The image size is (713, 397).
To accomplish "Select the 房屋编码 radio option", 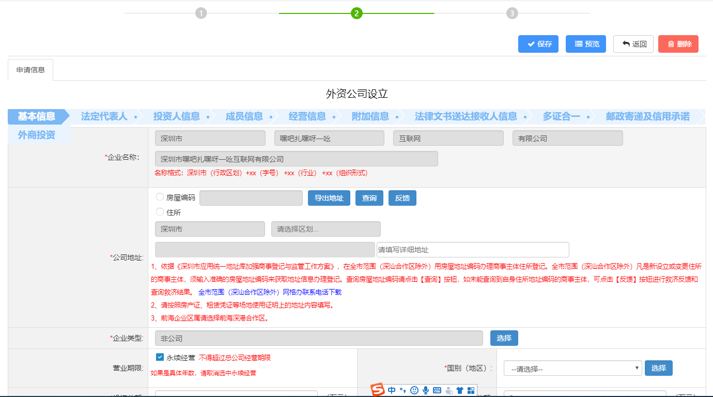I will click(x=160, y=196).
